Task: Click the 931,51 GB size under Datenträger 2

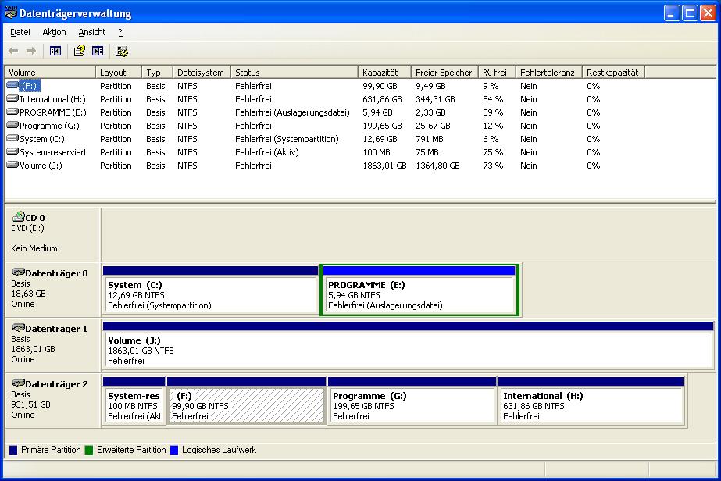Action: tap(30, 404)
